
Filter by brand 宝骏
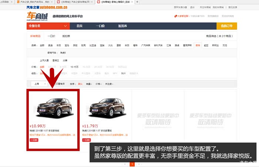click(102, 45)
